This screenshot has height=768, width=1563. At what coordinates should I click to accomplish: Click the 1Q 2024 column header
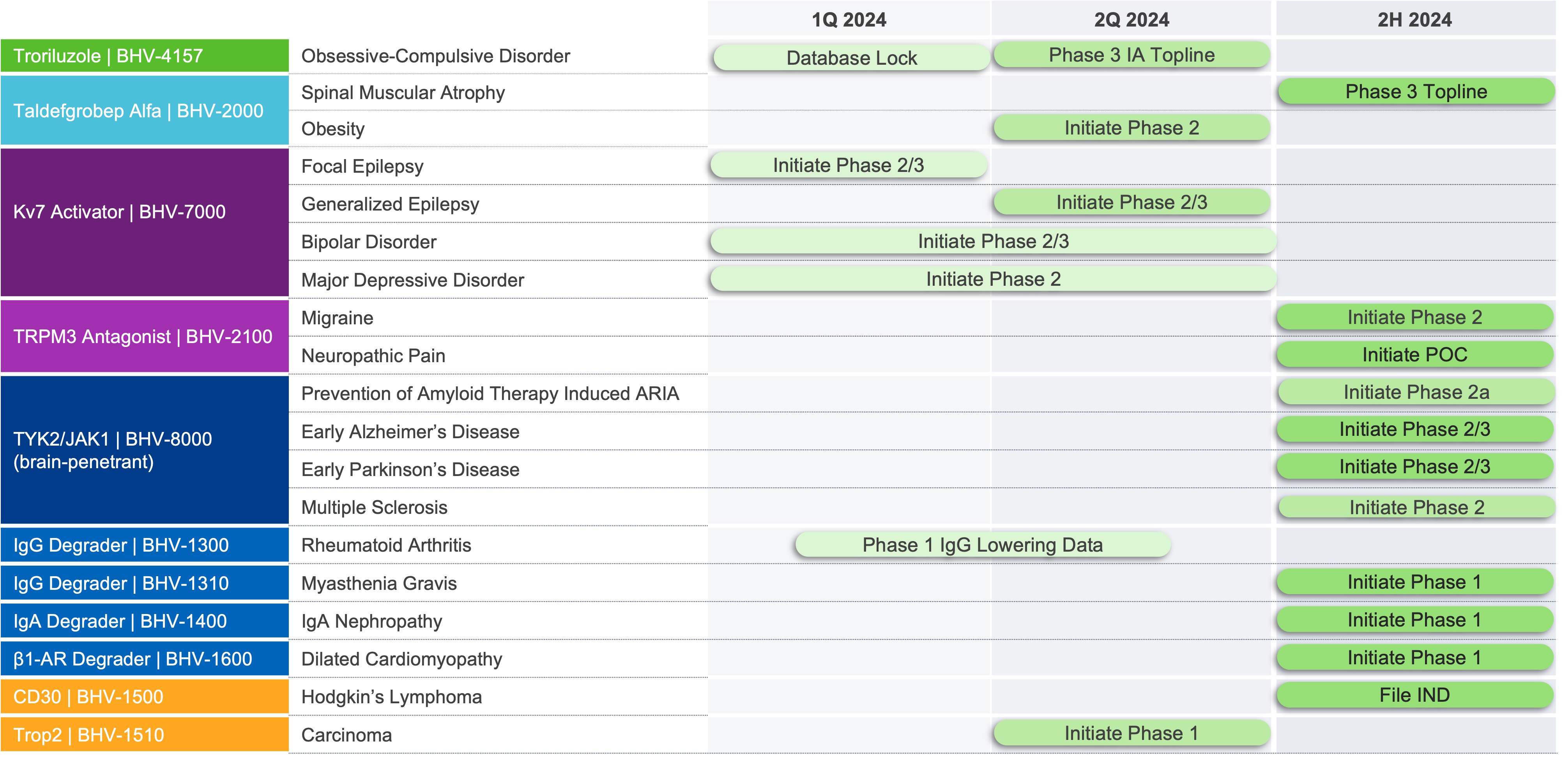pos(849,19)
